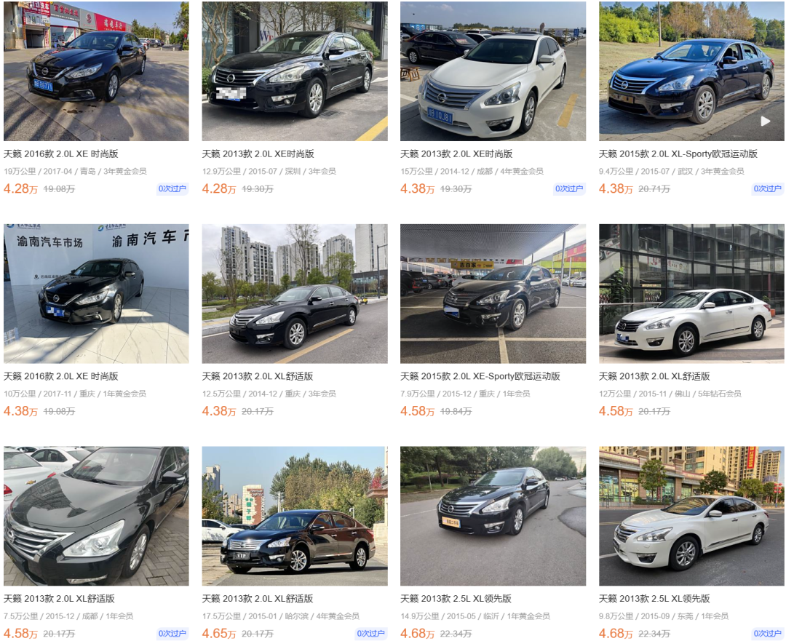Open the 哈尔滨 black Teana photo
786x641 pixels.
click(295, 516)
